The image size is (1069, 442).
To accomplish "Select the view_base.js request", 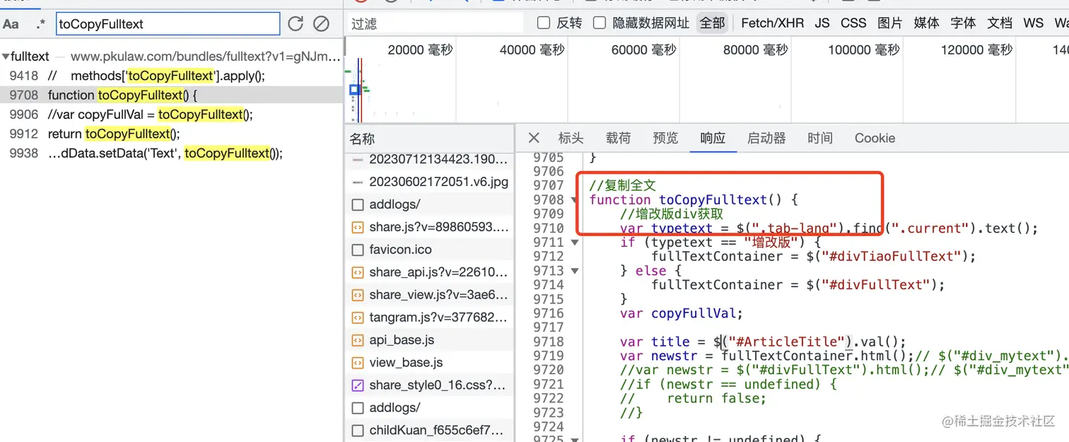I will (430, 363).
